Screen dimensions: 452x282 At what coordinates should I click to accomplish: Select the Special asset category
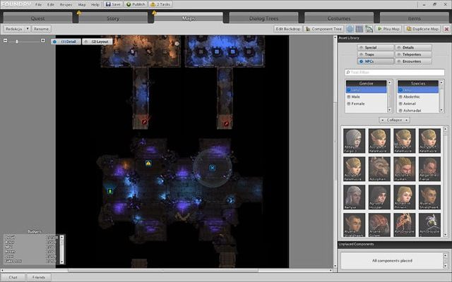click(x=375, y=47)
